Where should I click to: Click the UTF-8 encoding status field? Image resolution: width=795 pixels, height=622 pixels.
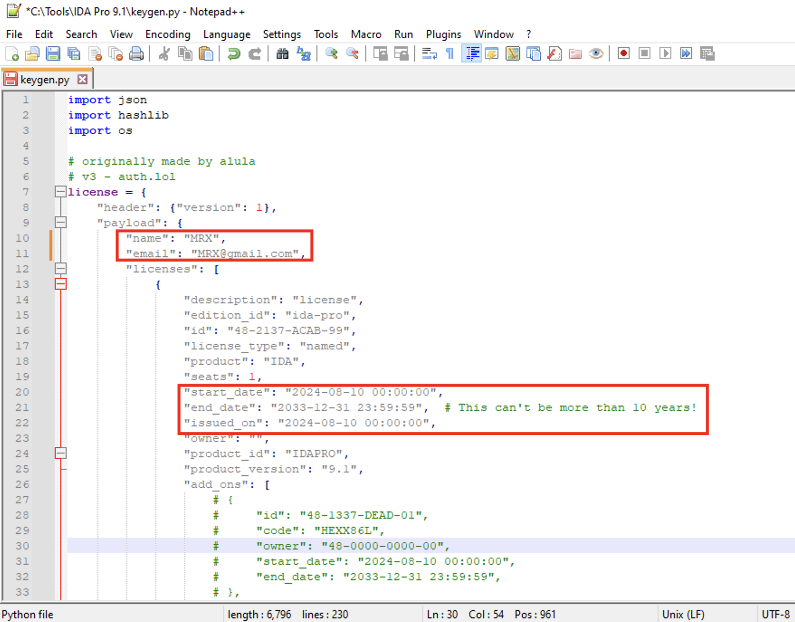[775, 615]
